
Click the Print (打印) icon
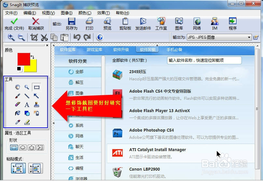(x=90, y=21)
